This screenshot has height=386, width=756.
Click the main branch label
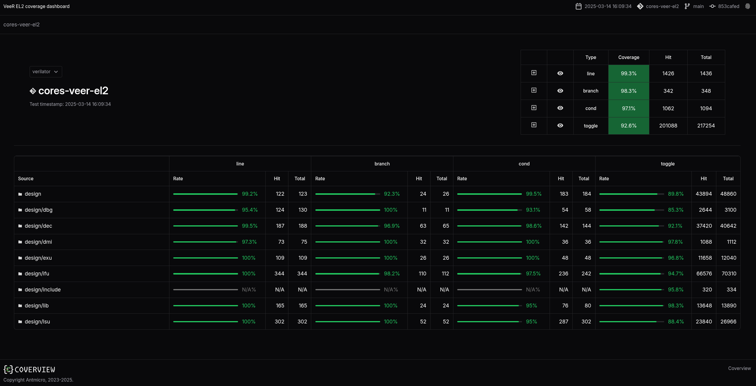click(698, 6)
